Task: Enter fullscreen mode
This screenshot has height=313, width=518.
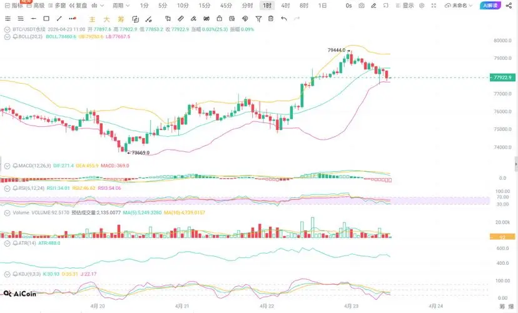Action: (x=434, y=6)
